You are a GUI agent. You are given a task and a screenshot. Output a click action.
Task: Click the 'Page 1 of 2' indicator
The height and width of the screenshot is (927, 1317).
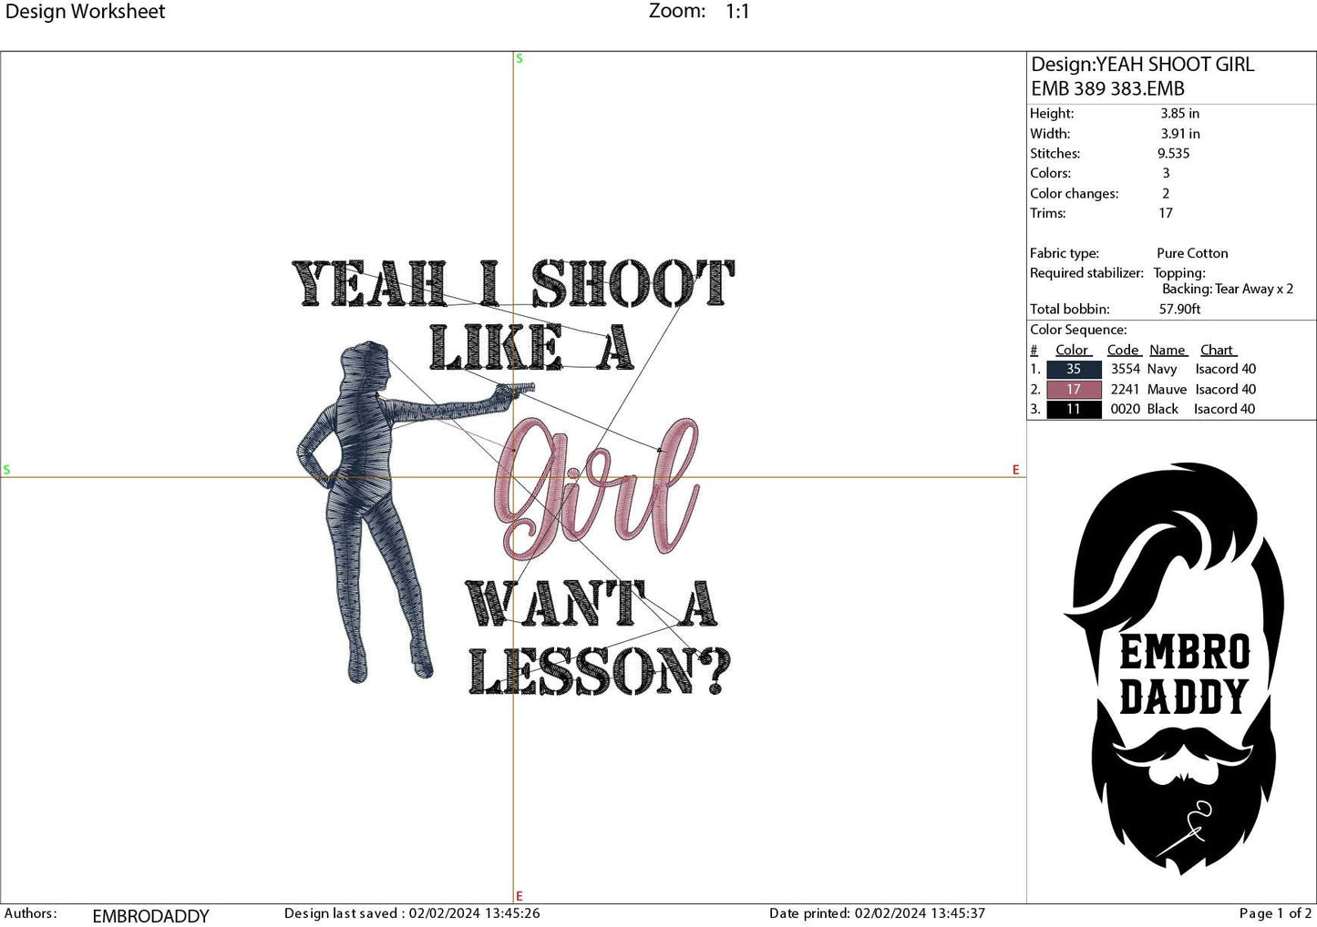pyautogui.click(x=1275, y=913)
